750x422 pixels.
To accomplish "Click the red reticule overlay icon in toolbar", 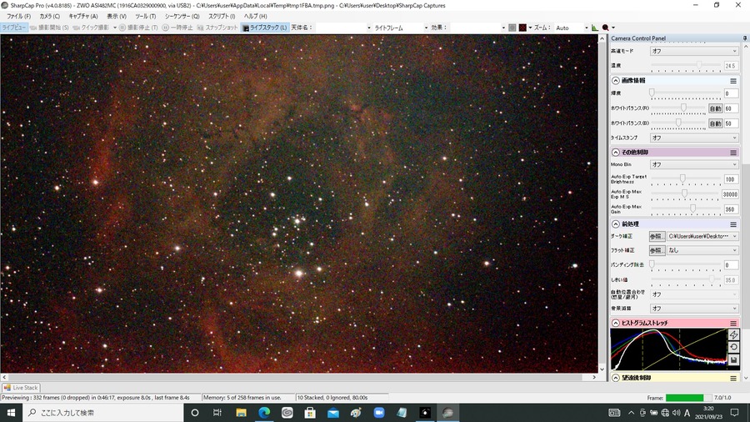I will [522, 28].
